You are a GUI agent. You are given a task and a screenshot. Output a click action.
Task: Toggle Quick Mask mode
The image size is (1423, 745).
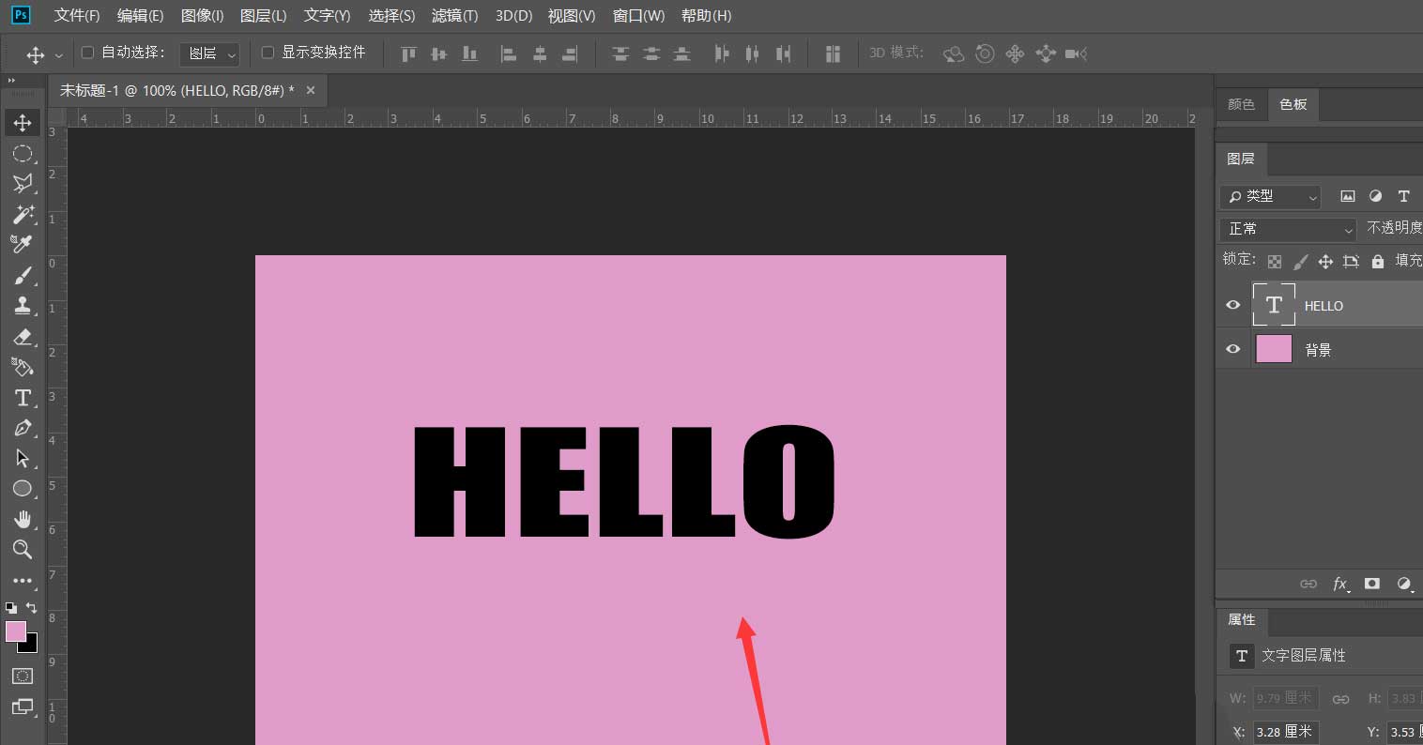tap(23, 676)
